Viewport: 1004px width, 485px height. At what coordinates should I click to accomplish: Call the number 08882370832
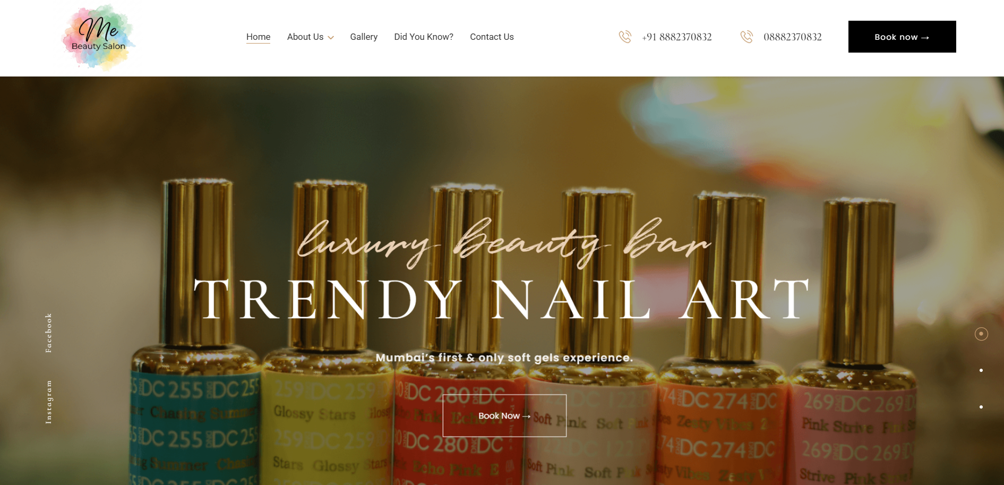point(793,37)
